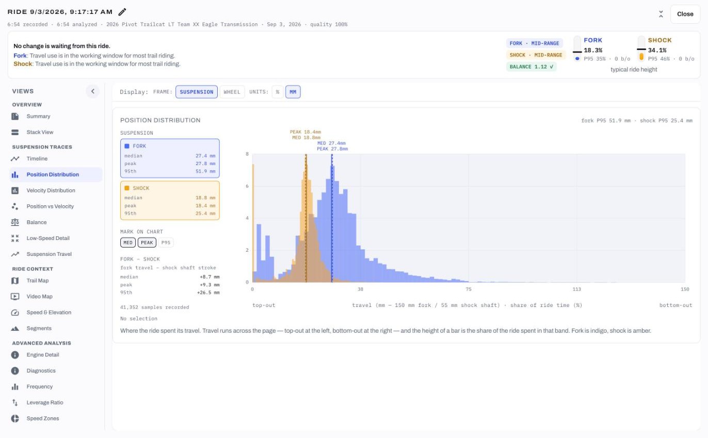Click the FORK · MID-RANGE badge
The image size is (708, 438).
click(x=534, y=43)
